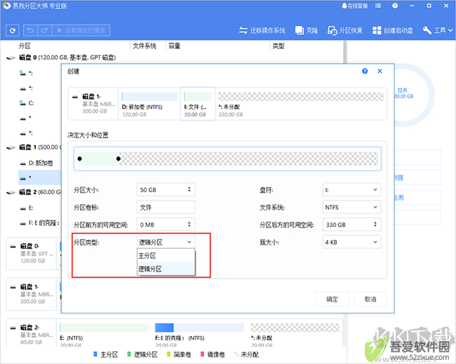The width and height of the screenshot is (456, 364).
Task: Click the green 逻辑分区 legend swatch
Action: point(129,354)
